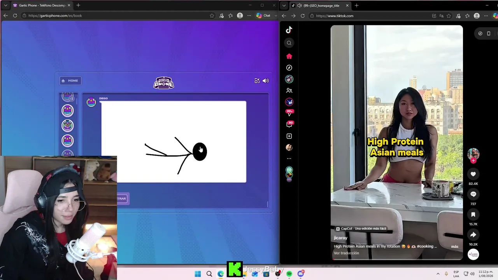Image resolution: width=498 pixels, height=280 pixels.
Task: Open TikTok sidebar more options
Action: click(289, 159)
